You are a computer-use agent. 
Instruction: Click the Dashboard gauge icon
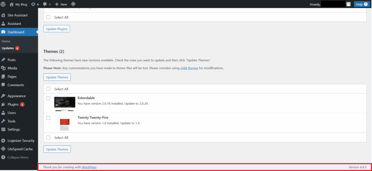3,32
